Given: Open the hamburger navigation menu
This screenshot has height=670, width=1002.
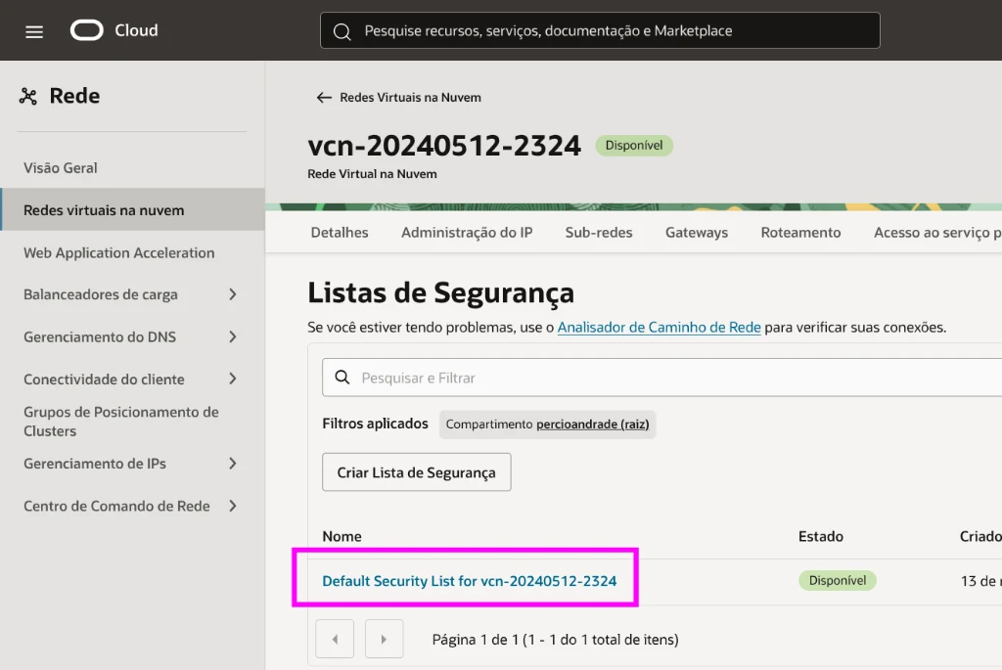Looking at the screenshot, I should 34,31.
